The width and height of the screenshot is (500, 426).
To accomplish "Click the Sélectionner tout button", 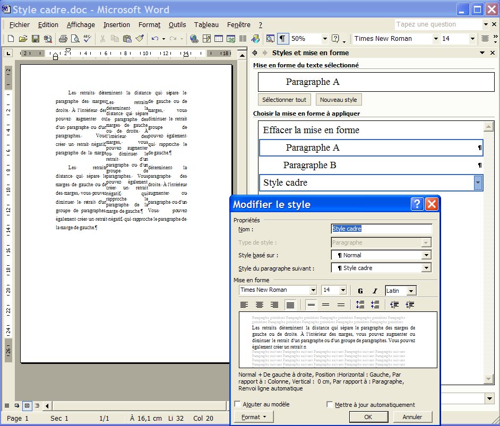I will pos(284,100).
